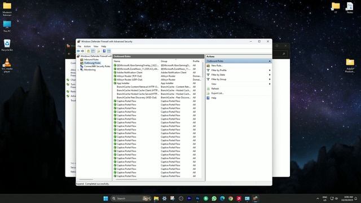Click the Help icon in Actions pane
This screenshot has width=361, height=203.
[x=208, y=98]
